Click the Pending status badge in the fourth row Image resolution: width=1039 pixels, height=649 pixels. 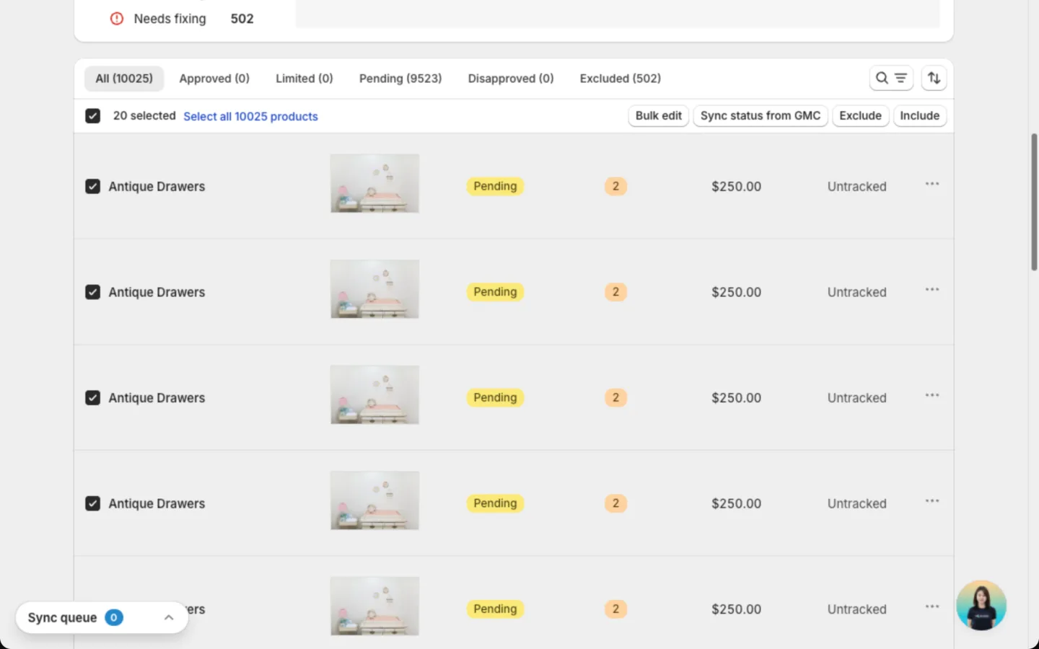(x=495, y=503)
